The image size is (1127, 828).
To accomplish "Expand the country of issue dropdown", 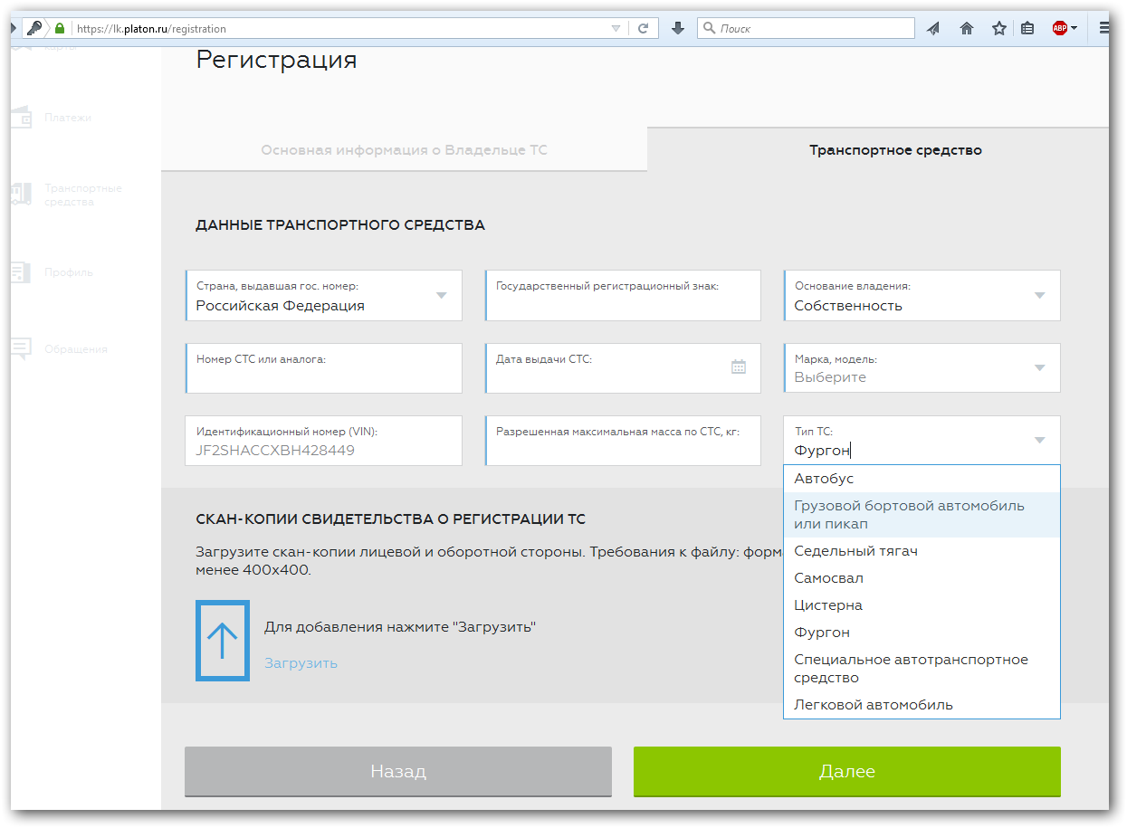I will (x=441, y=296).
